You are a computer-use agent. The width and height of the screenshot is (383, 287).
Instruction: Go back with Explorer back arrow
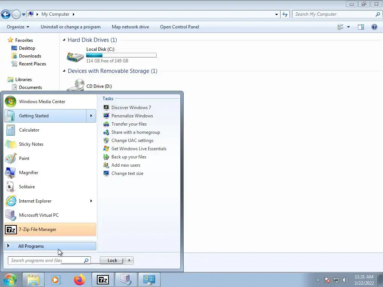pyautogui.click(x=6, y=15)
